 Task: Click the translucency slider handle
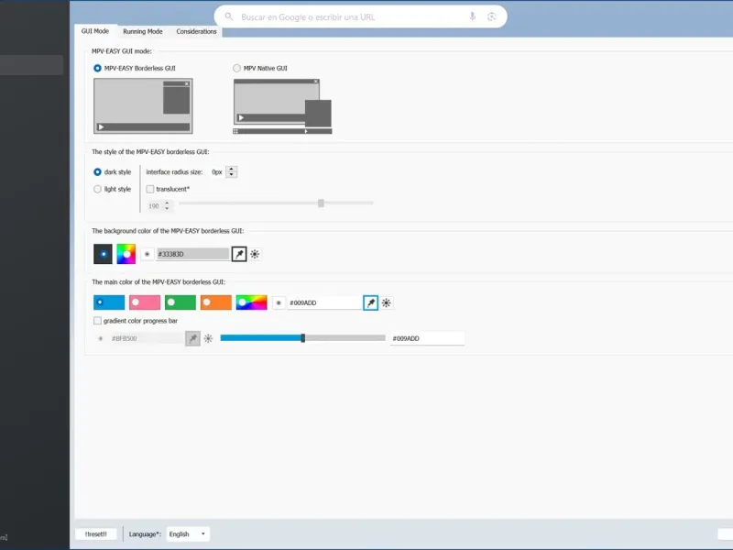321,203
